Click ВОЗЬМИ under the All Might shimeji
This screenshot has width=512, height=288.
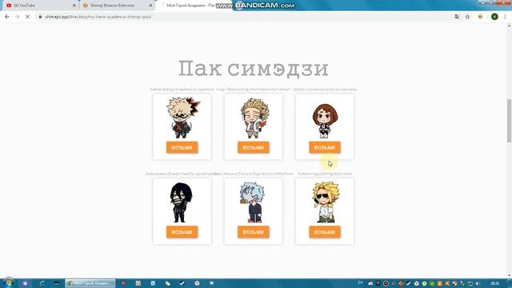click(325, 232)
